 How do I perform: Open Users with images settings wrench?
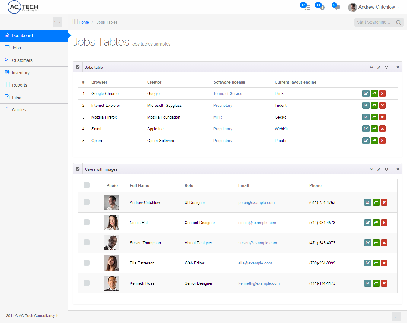click(379, 169)
